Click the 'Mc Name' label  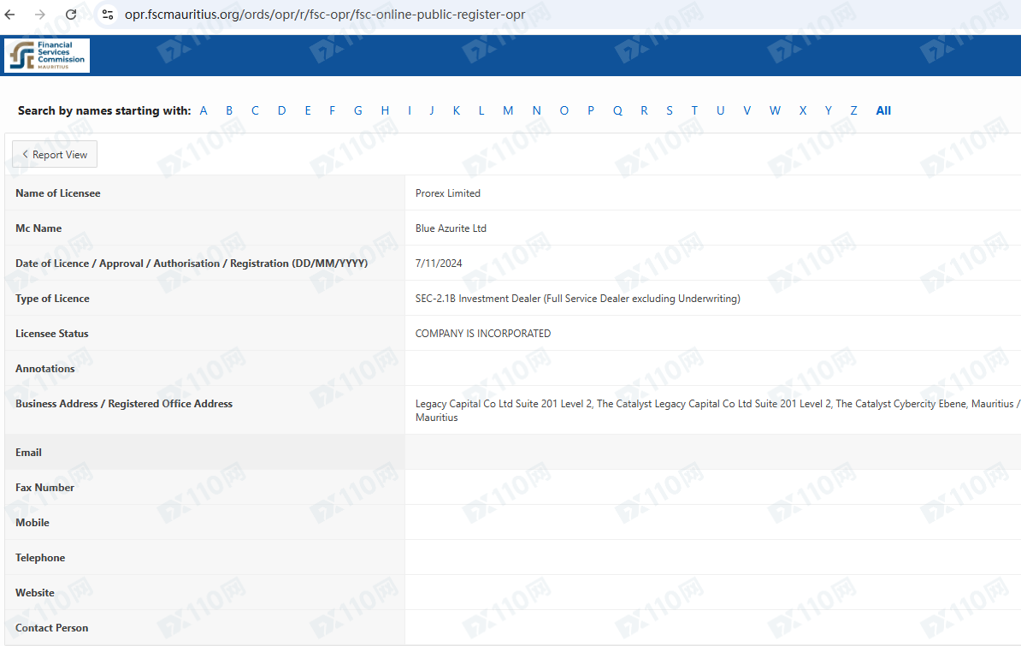coord(38,228)
